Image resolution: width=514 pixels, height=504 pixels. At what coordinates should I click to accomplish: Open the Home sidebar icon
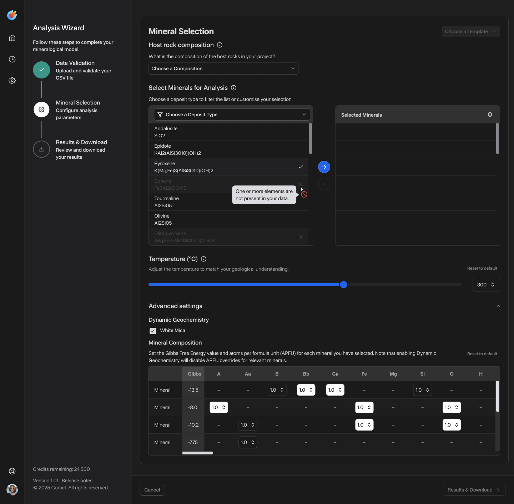pyautogui.click(x=12, y=38)
